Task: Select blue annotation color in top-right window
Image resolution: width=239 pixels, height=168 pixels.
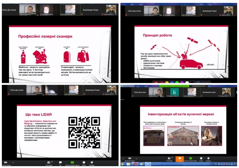Action: 172,82
